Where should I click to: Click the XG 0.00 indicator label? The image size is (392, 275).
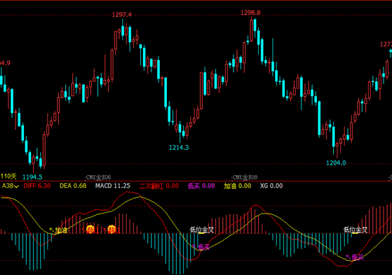point(271,186)
